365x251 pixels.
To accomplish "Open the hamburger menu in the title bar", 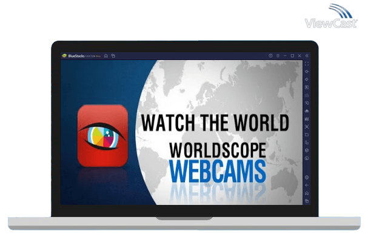I will 278,56.
